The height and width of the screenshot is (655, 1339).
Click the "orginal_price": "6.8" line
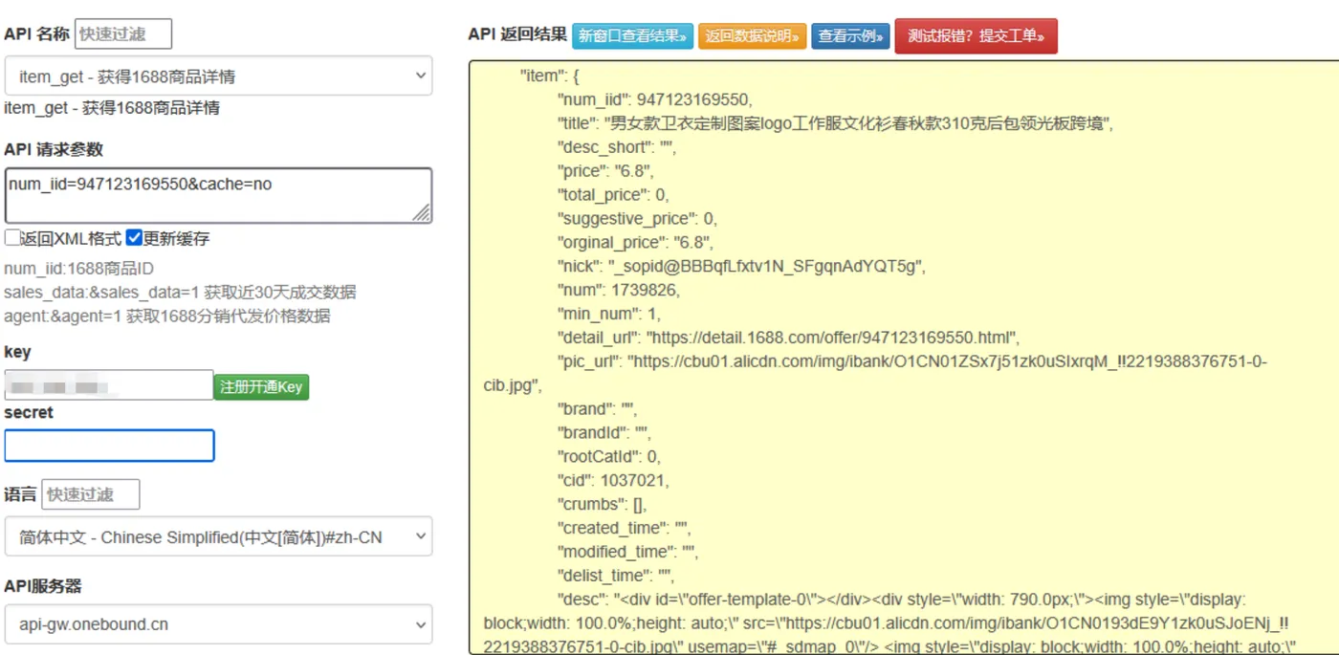(635, 242)
